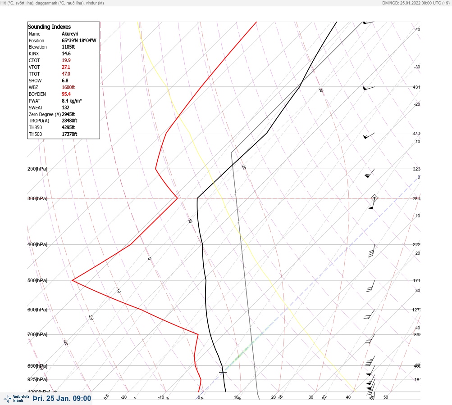Viewport: 452px width, 405px height.
Task: Click the Zero Degree (A) value '2945ft'
Action: coord(68,114)
